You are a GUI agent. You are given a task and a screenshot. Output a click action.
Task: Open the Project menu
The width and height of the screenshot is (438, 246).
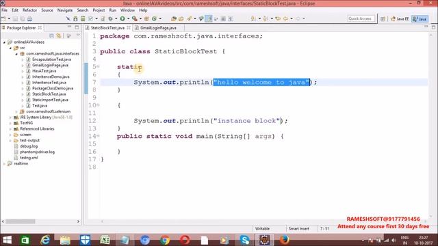point(99,10)
